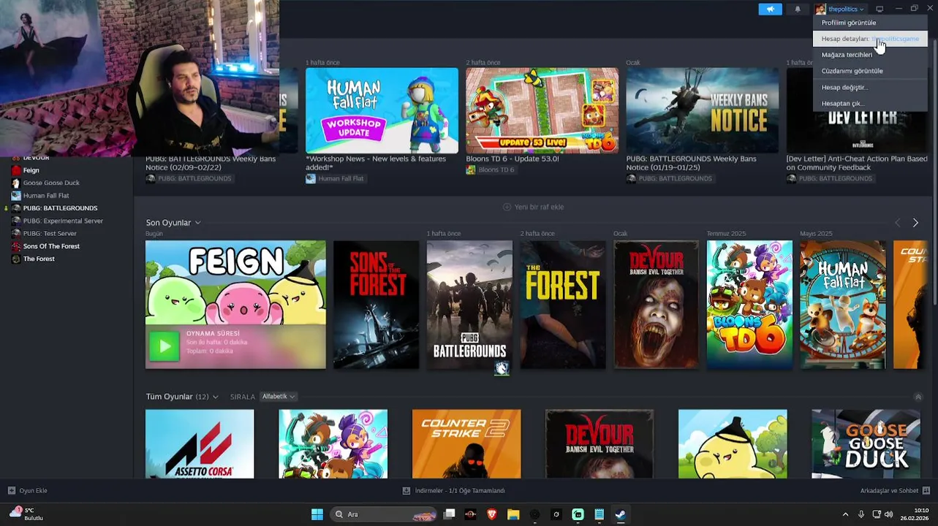Open İndirmeler 1/1 Öğe Tamamlandı
938x526 pixels.
click(x=454, y=490)
